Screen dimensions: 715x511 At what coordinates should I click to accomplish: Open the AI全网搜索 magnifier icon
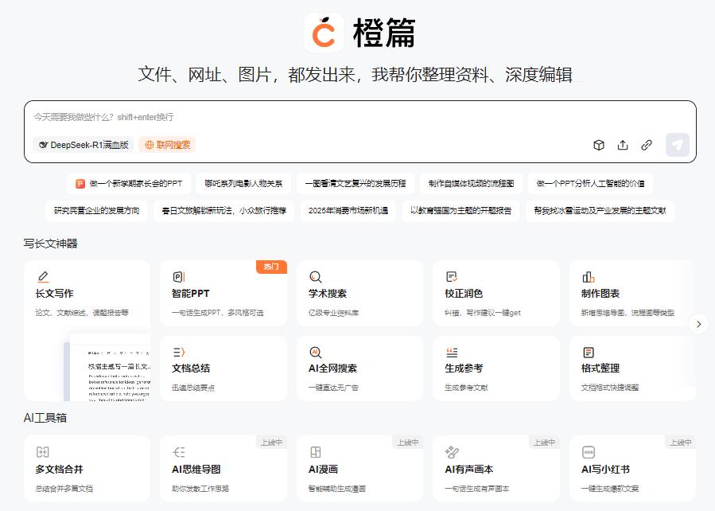click(x=315, y=352)
